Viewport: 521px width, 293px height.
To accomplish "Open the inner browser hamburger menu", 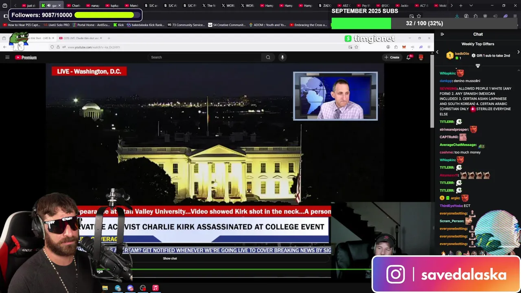I will point(429,47).
